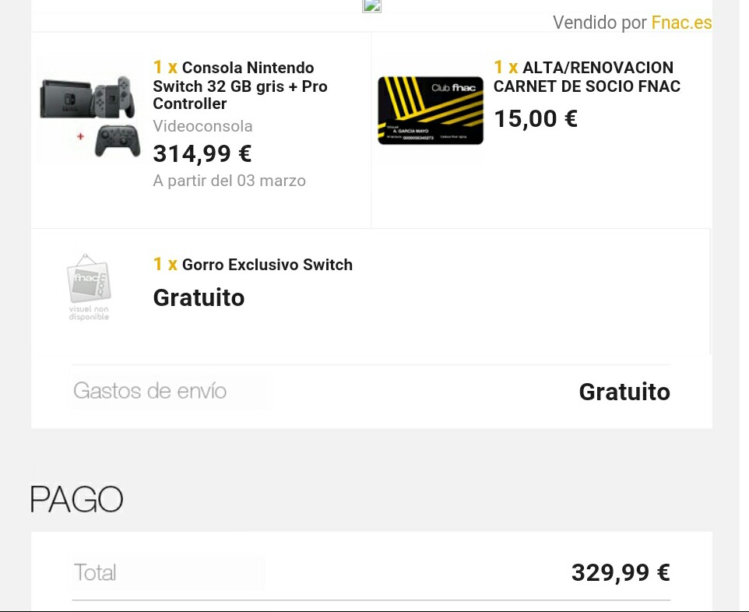Image resolution: width=749 pixels, height=612 pixels.
Task: Click the 15,00 € membership price
Action: 536,118
